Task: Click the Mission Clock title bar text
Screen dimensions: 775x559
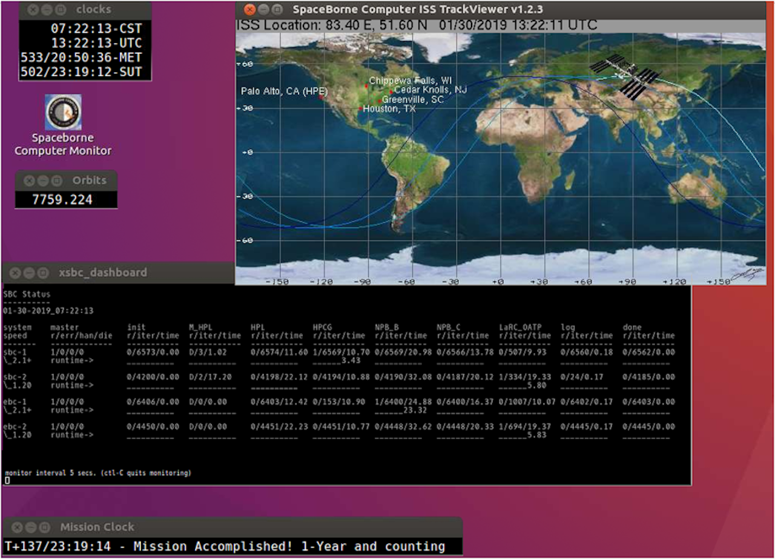Action: 97,527
